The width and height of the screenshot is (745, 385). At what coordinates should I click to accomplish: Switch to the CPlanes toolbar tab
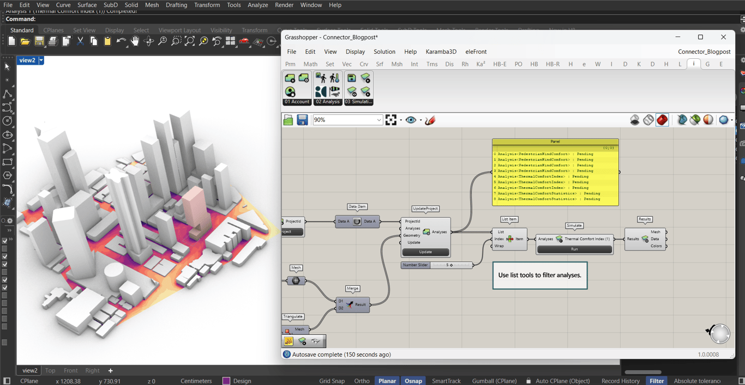pyautogui.click(x=53, y=30)
